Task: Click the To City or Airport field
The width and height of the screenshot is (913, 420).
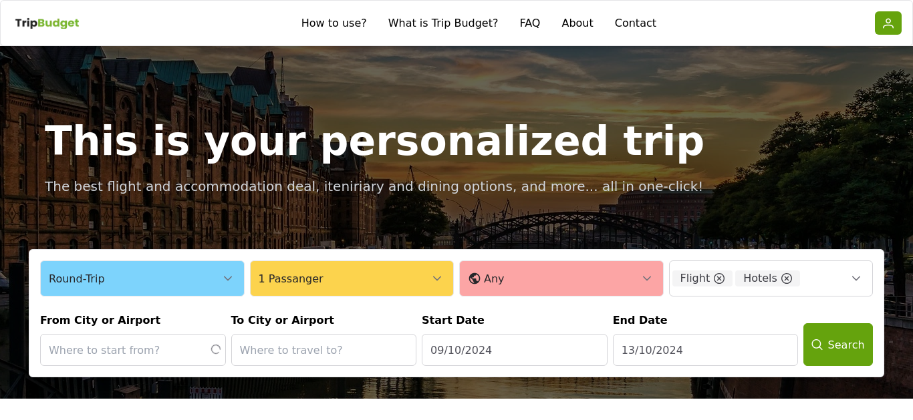Action: 323,350
